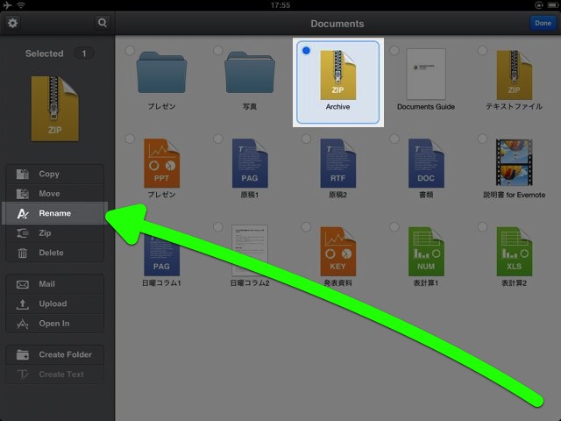The width and height of the screenshot is (561, 421).
Task: Click the Create Folder icon
Action: pyautogui.click(x=22, y=354)
